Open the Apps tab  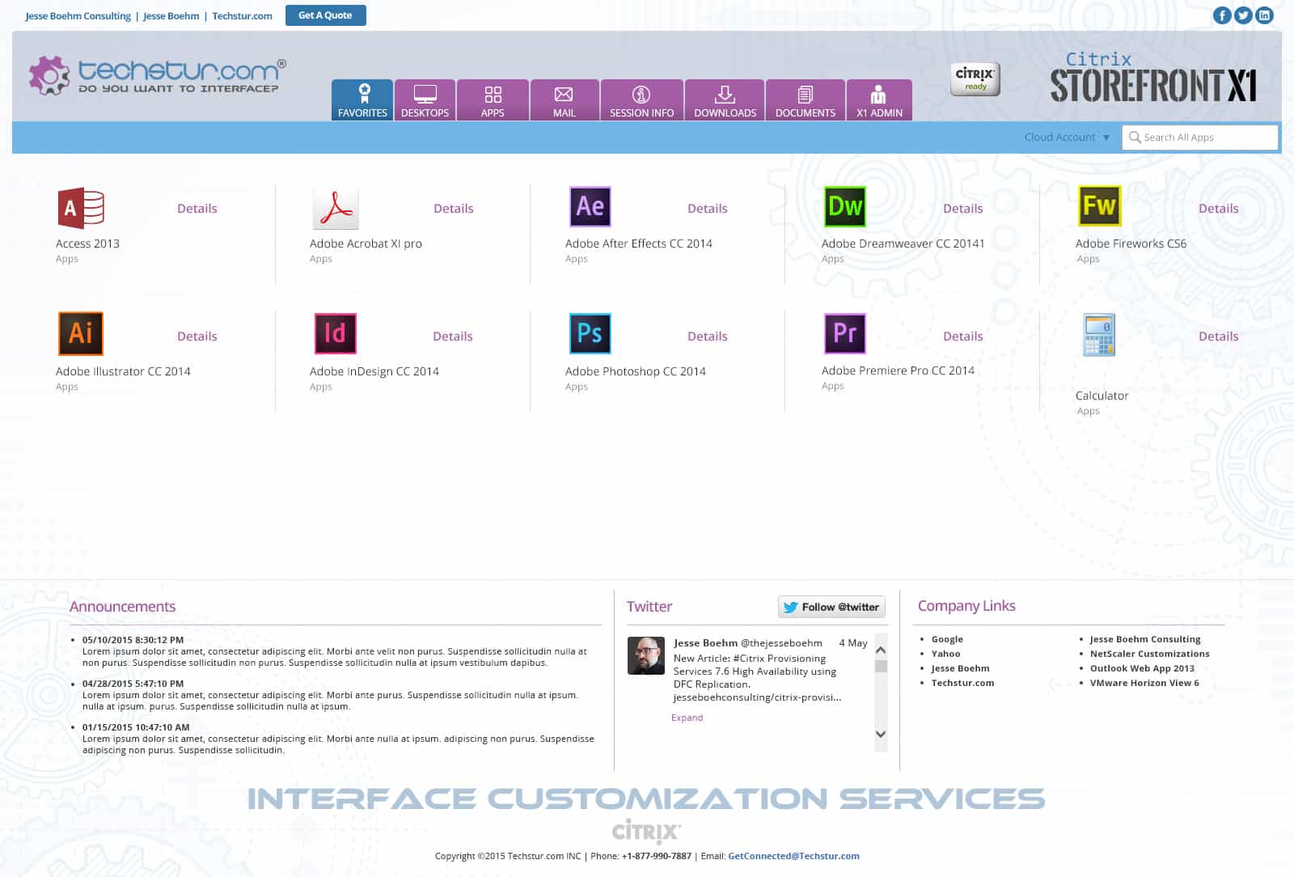(493, 100)
